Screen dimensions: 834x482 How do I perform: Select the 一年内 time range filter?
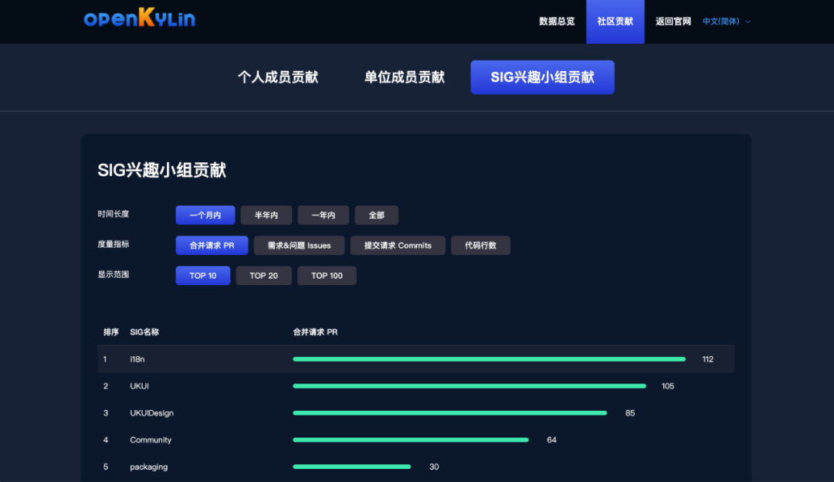[x=323, y=215]
